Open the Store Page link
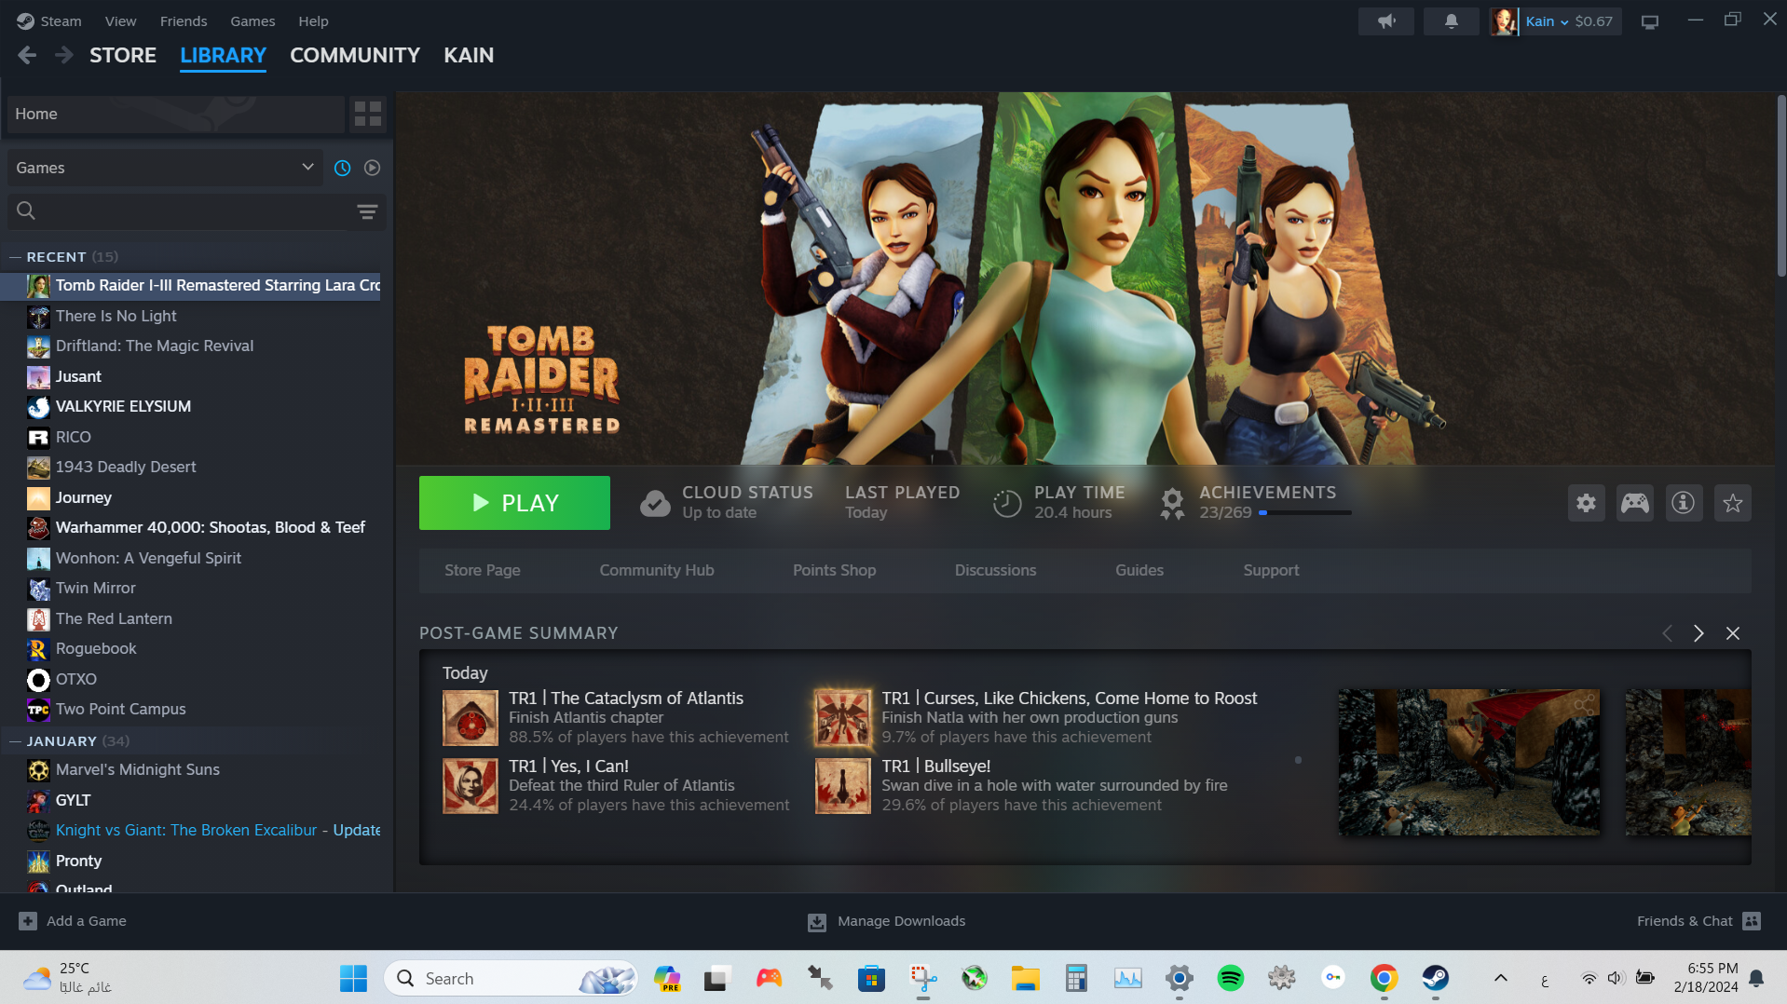The height and width of the screenshot is (1004, 1787). point(483,570)
